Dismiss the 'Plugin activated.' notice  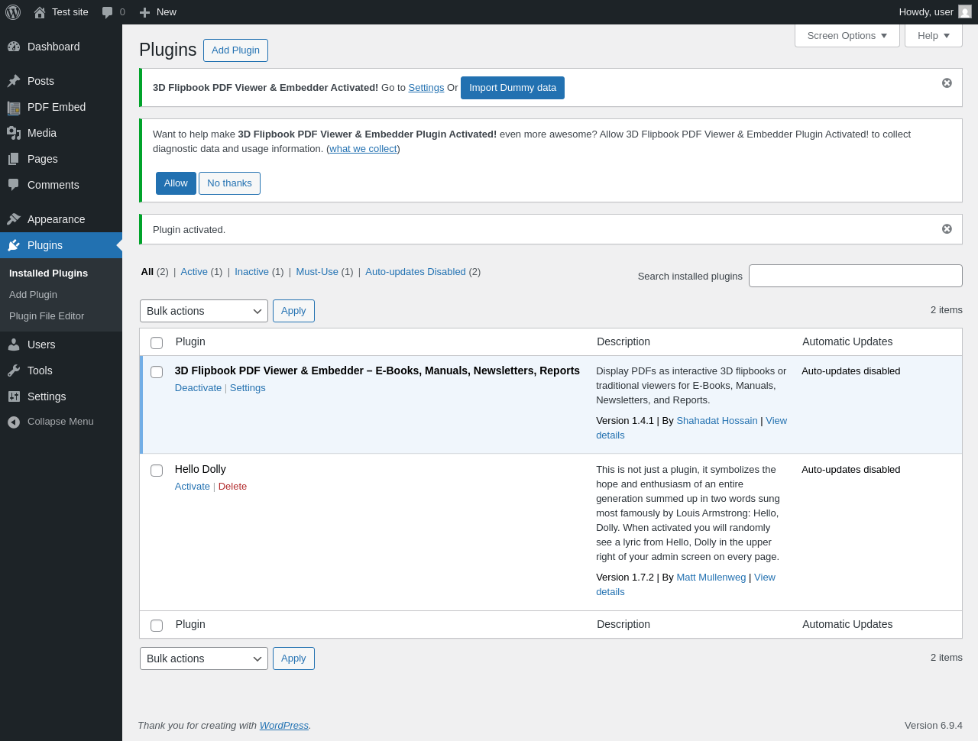tap(947, 229)
